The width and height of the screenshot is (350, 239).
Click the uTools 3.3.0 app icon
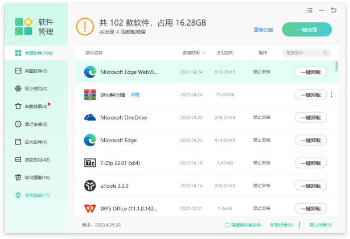[x=90, y=186]
